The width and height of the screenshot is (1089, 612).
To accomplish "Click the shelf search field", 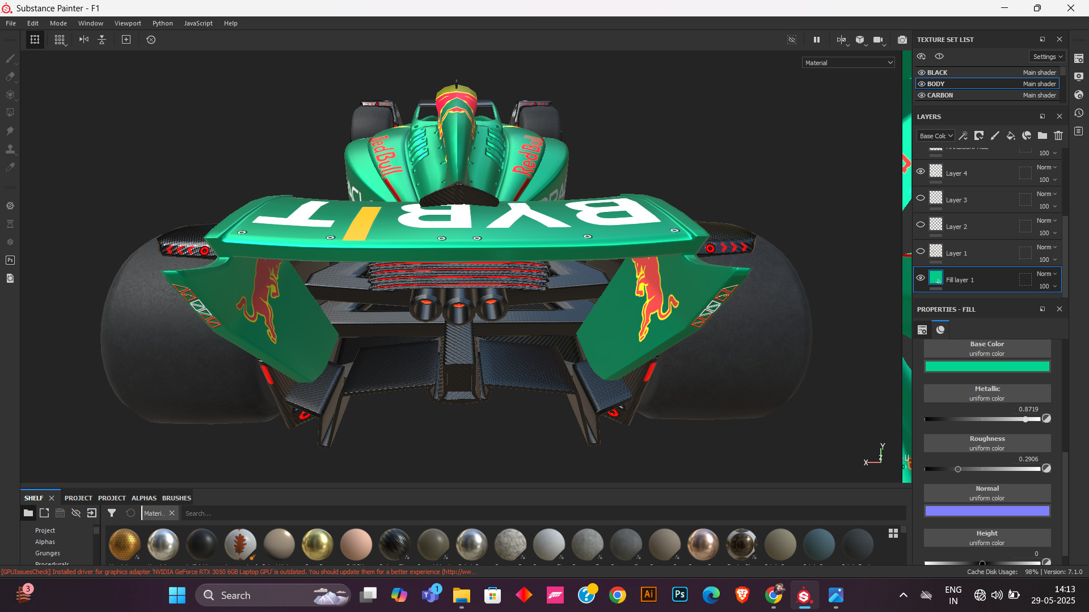I will click(543, 513).
